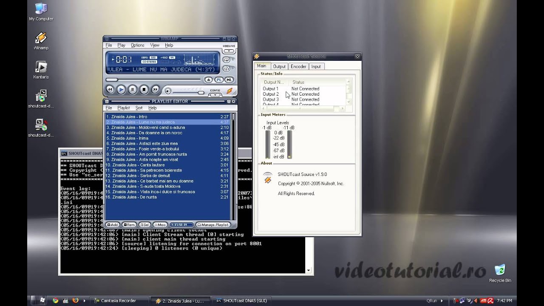Expand the CONFIG drawer in Winamp
The width and height of the screenshot is (544, 306).
pyautogui.click(x=215, y=95)
